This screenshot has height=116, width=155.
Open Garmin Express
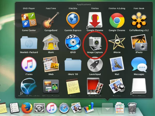tap(73, 20)
